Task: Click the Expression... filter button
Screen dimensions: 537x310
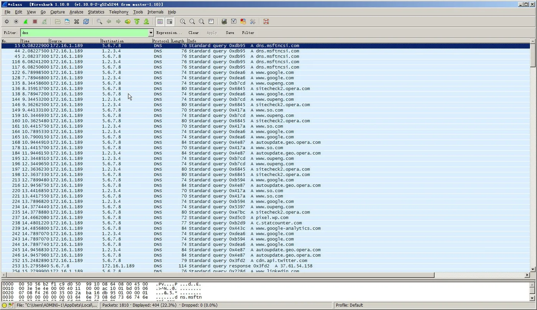Action: point(169,33)
